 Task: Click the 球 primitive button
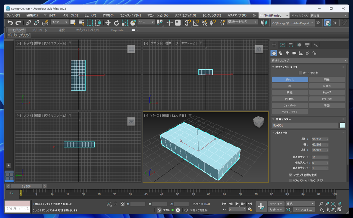pos(290,86)
